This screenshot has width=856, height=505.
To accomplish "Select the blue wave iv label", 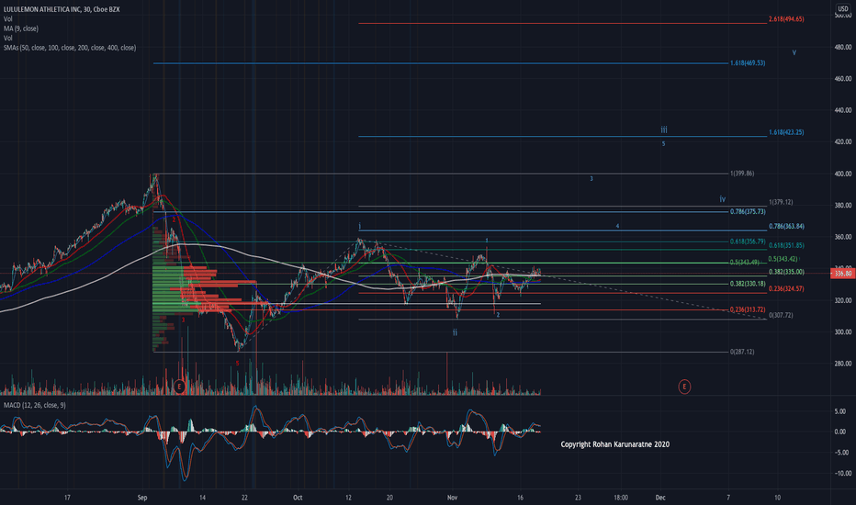I will (722, 199).
